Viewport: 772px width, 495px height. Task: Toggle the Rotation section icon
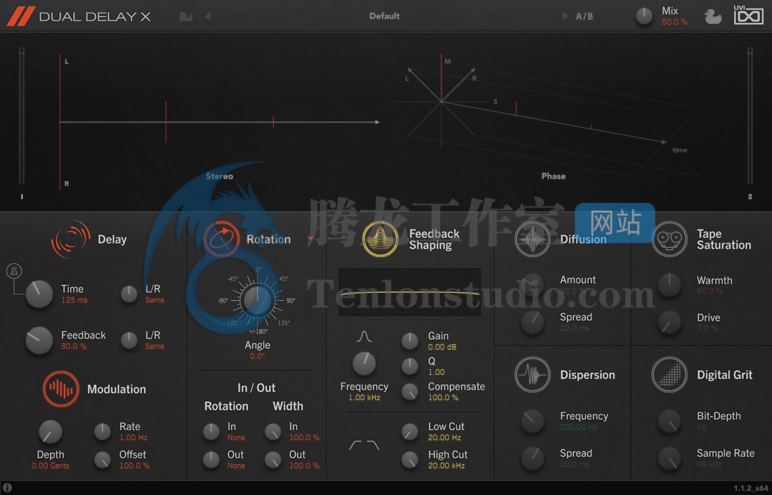click(x=222, y=239)
